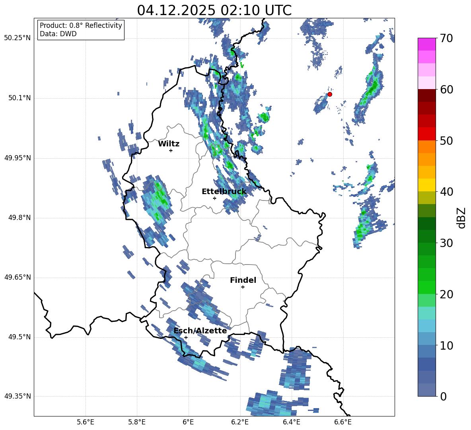
Task: Click the red radar site marker dot
Action: [x=330, y=94]
